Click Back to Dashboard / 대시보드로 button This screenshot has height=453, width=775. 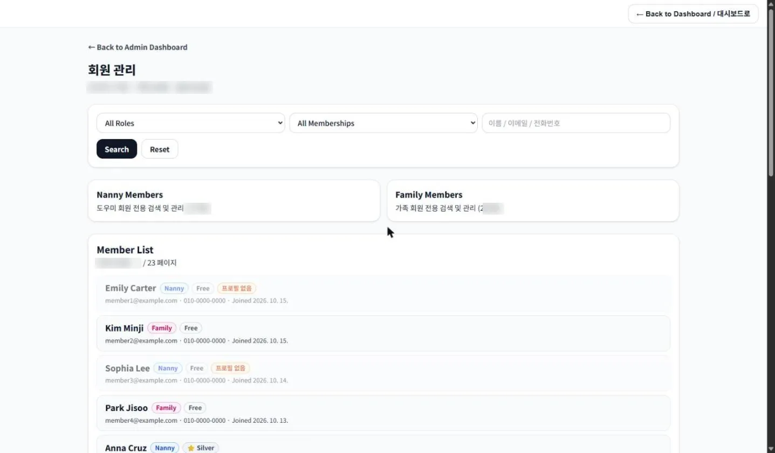point(693,14)
